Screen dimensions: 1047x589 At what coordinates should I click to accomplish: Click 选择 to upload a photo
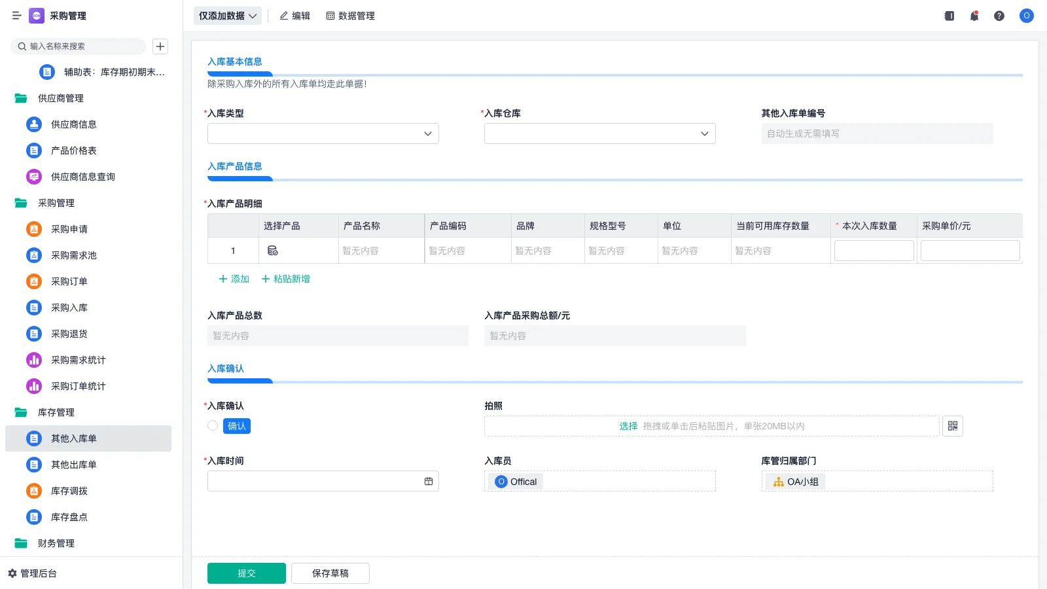pyautogui.click(x=628, y=426)
